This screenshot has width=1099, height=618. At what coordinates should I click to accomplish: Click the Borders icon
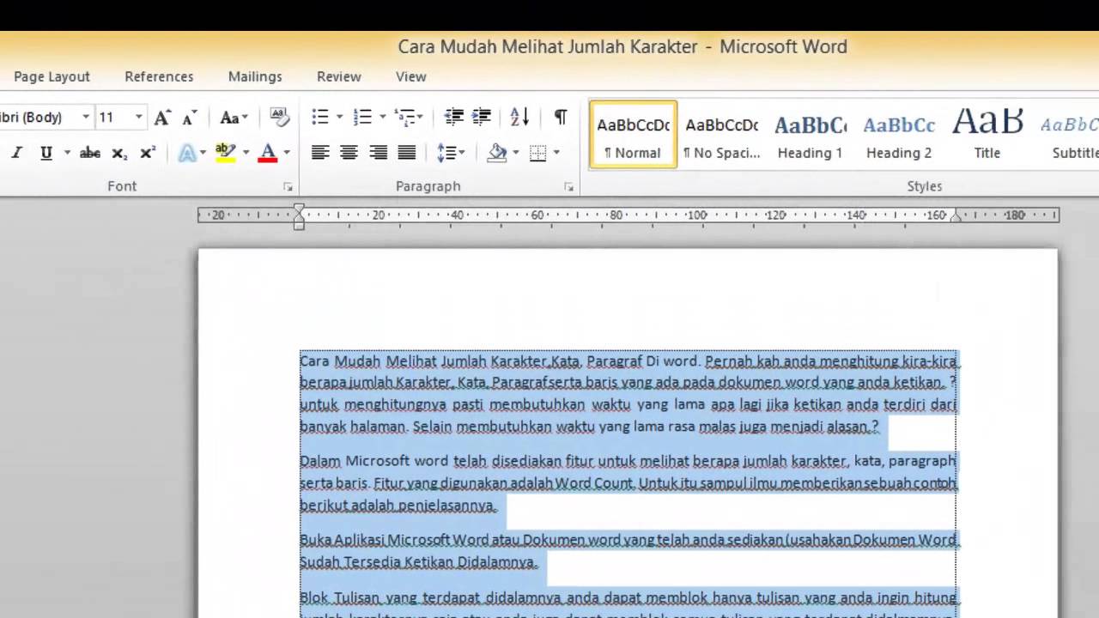pos(538,153)
